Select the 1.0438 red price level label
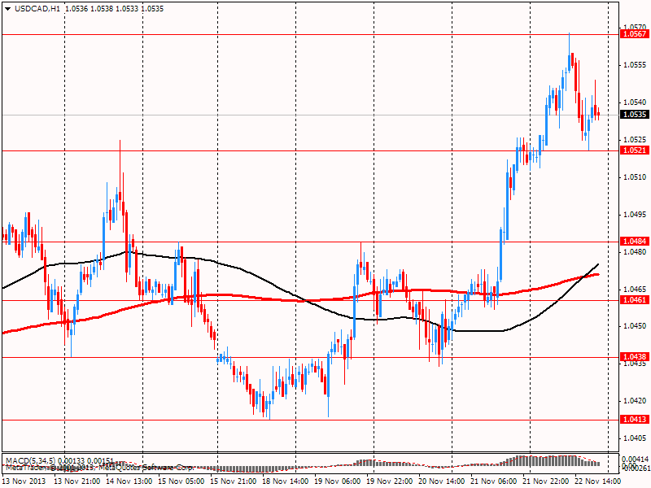Screen dimensions: 651x488 point(635,356)
